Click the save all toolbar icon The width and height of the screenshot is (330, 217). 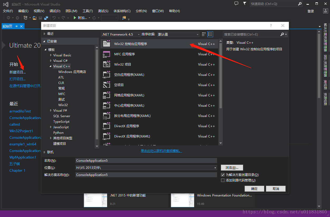pyautogui.click(x=46, y=18)
